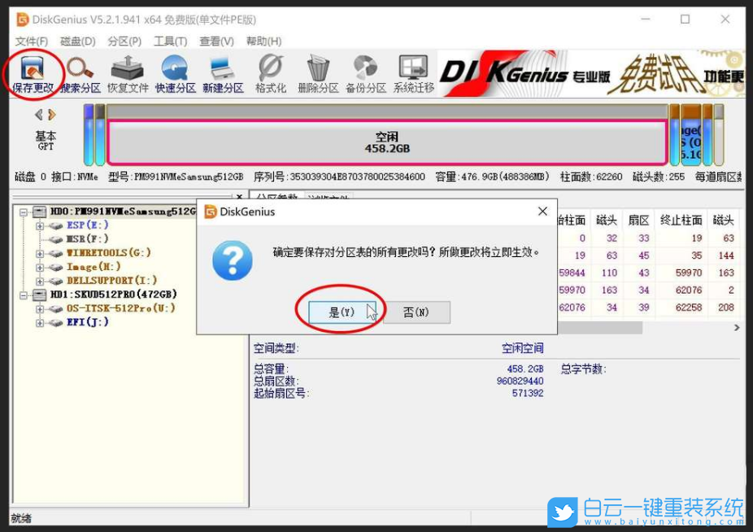The width and height of the screenshot is (753, 532).
Task: Select the Format (格式化) toolbar icon
Action: (270, 73)
